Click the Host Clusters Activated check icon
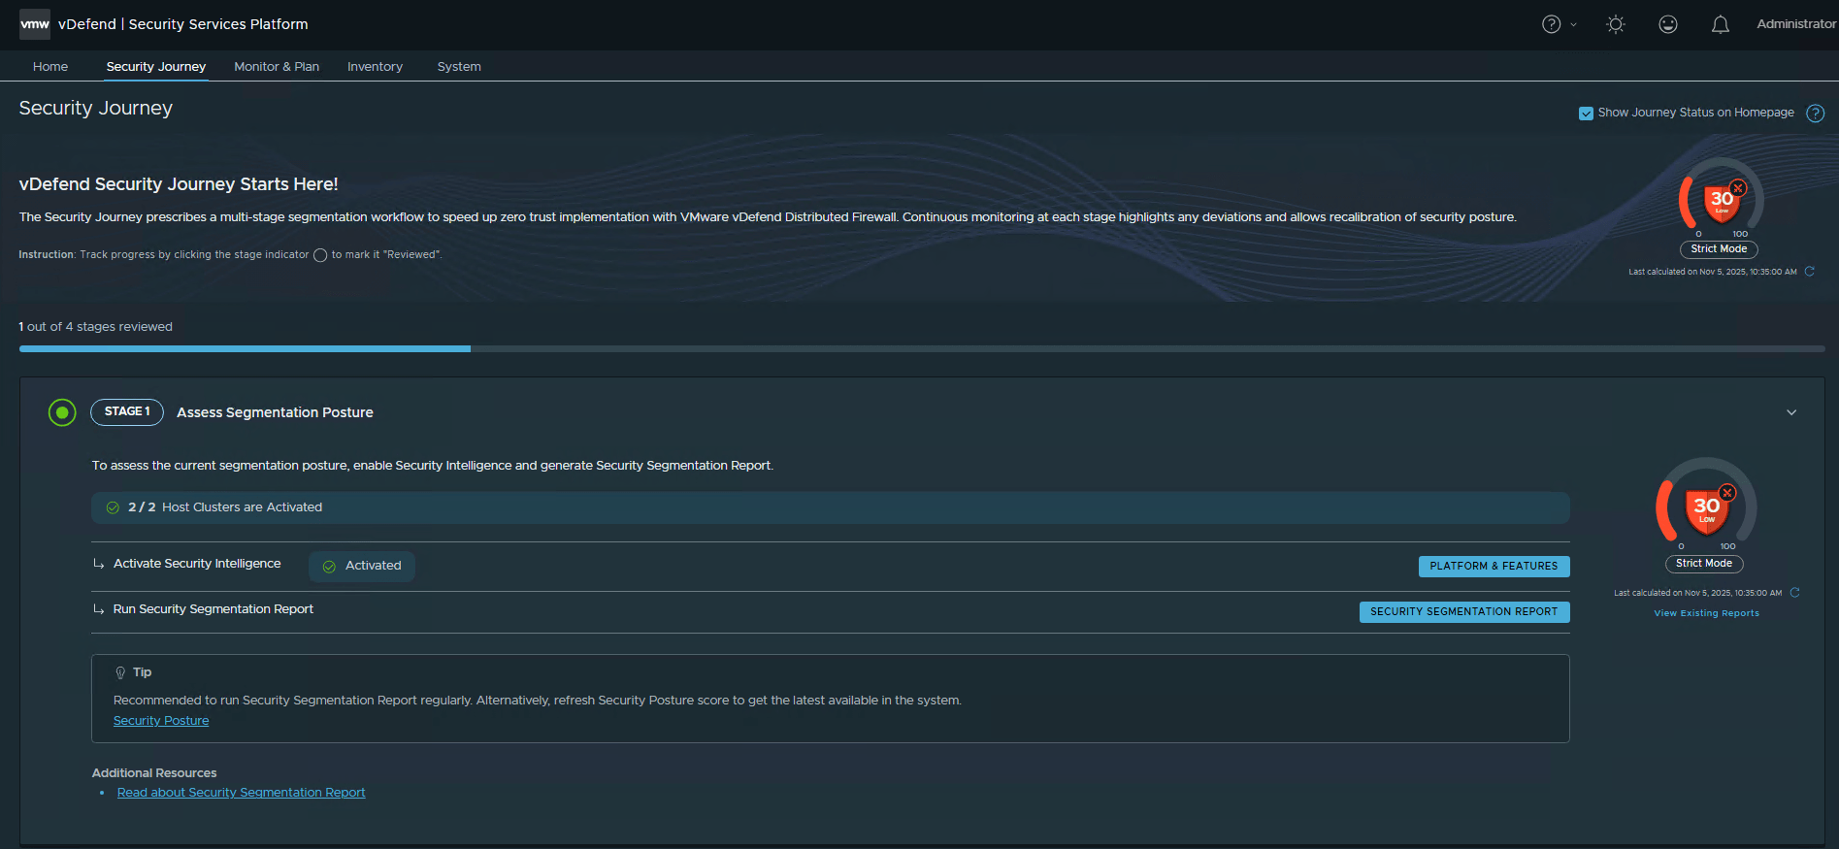Image resolution: width=1839 pixels, height=849 pixels. (113, 507)
